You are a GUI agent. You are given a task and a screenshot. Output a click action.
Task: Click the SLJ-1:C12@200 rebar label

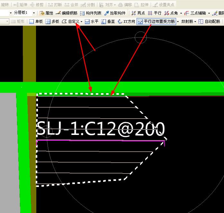(101, 129)
